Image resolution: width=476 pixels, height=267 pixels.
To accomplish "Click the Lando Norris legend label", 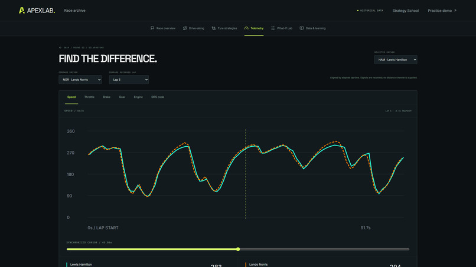I will click(x=258, y=265).
